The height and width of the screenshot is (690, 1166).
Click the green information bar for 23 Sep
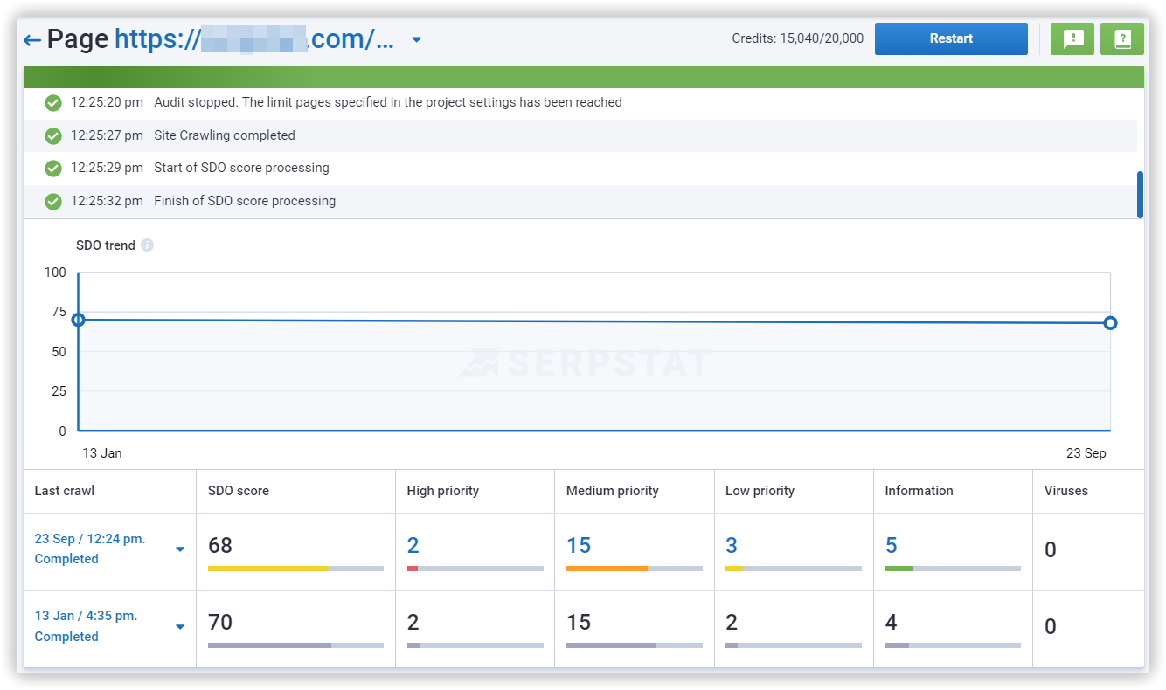coord(899,569)
